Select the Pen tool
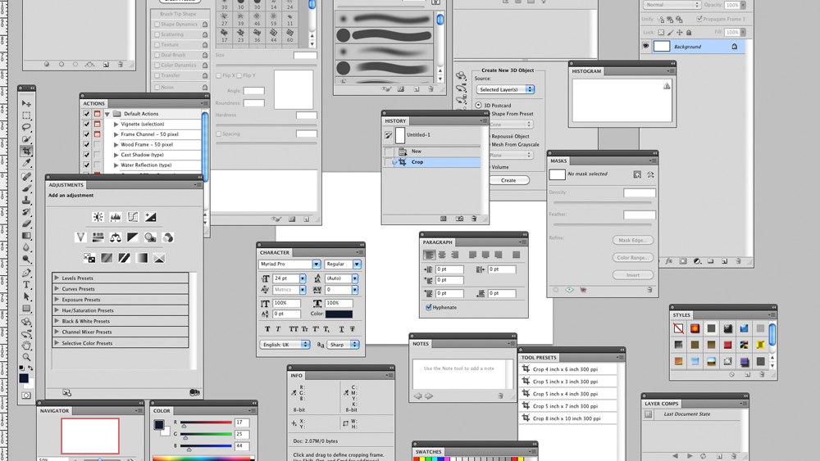Image resolution: width=820 pixels, height=461 pixels. pos(26,273)
